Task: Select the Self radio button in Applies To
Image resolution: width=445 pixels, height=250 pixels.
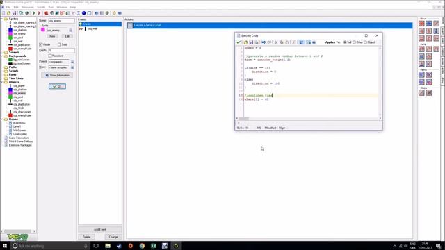Action: pos(345,42)
